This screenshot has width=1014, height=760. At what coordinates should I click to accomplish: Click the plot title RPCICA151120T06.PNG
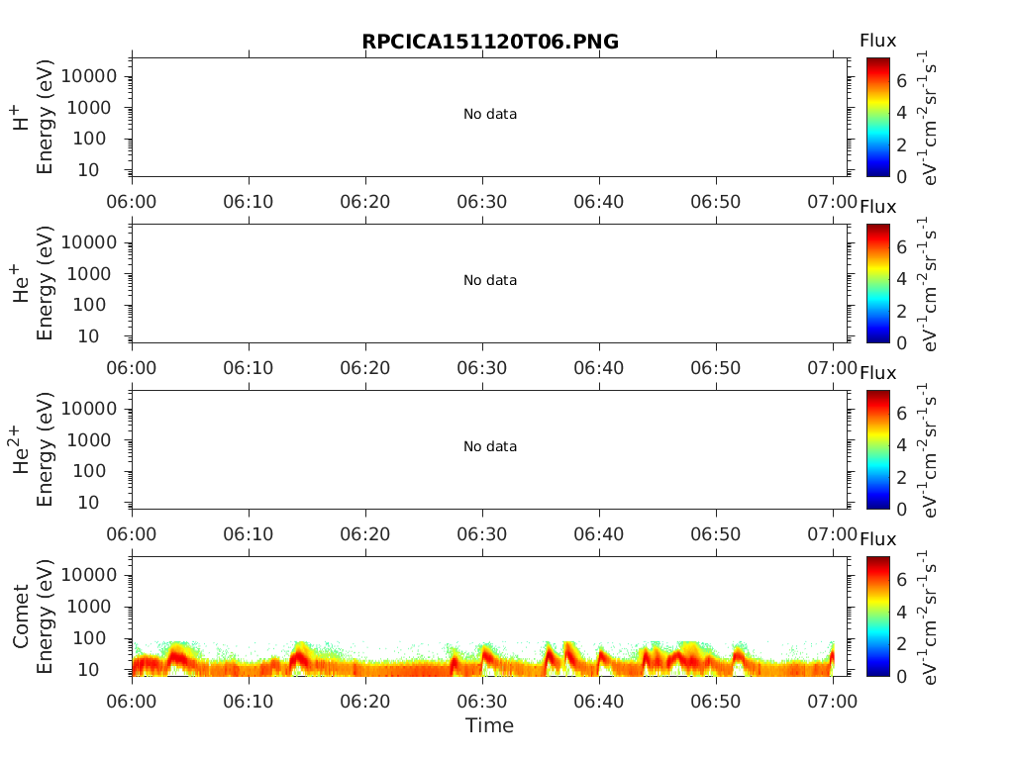coord(490,42)
